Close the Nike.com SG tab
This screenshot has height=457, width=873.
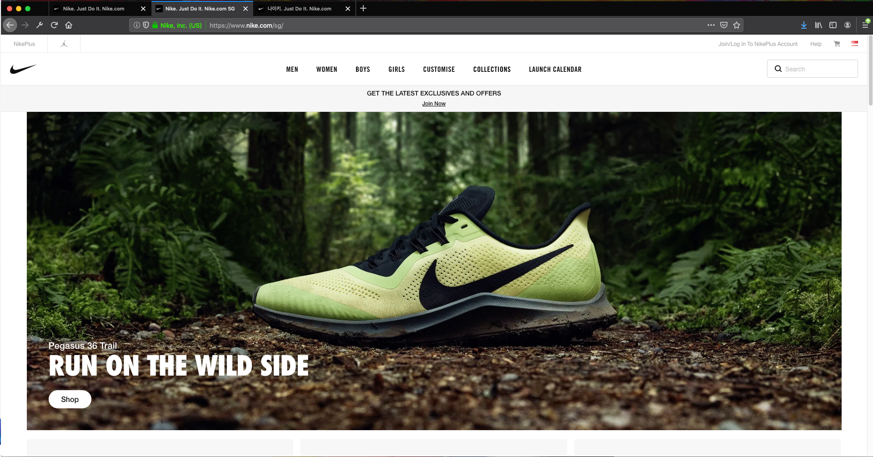[x=246, y=9]
